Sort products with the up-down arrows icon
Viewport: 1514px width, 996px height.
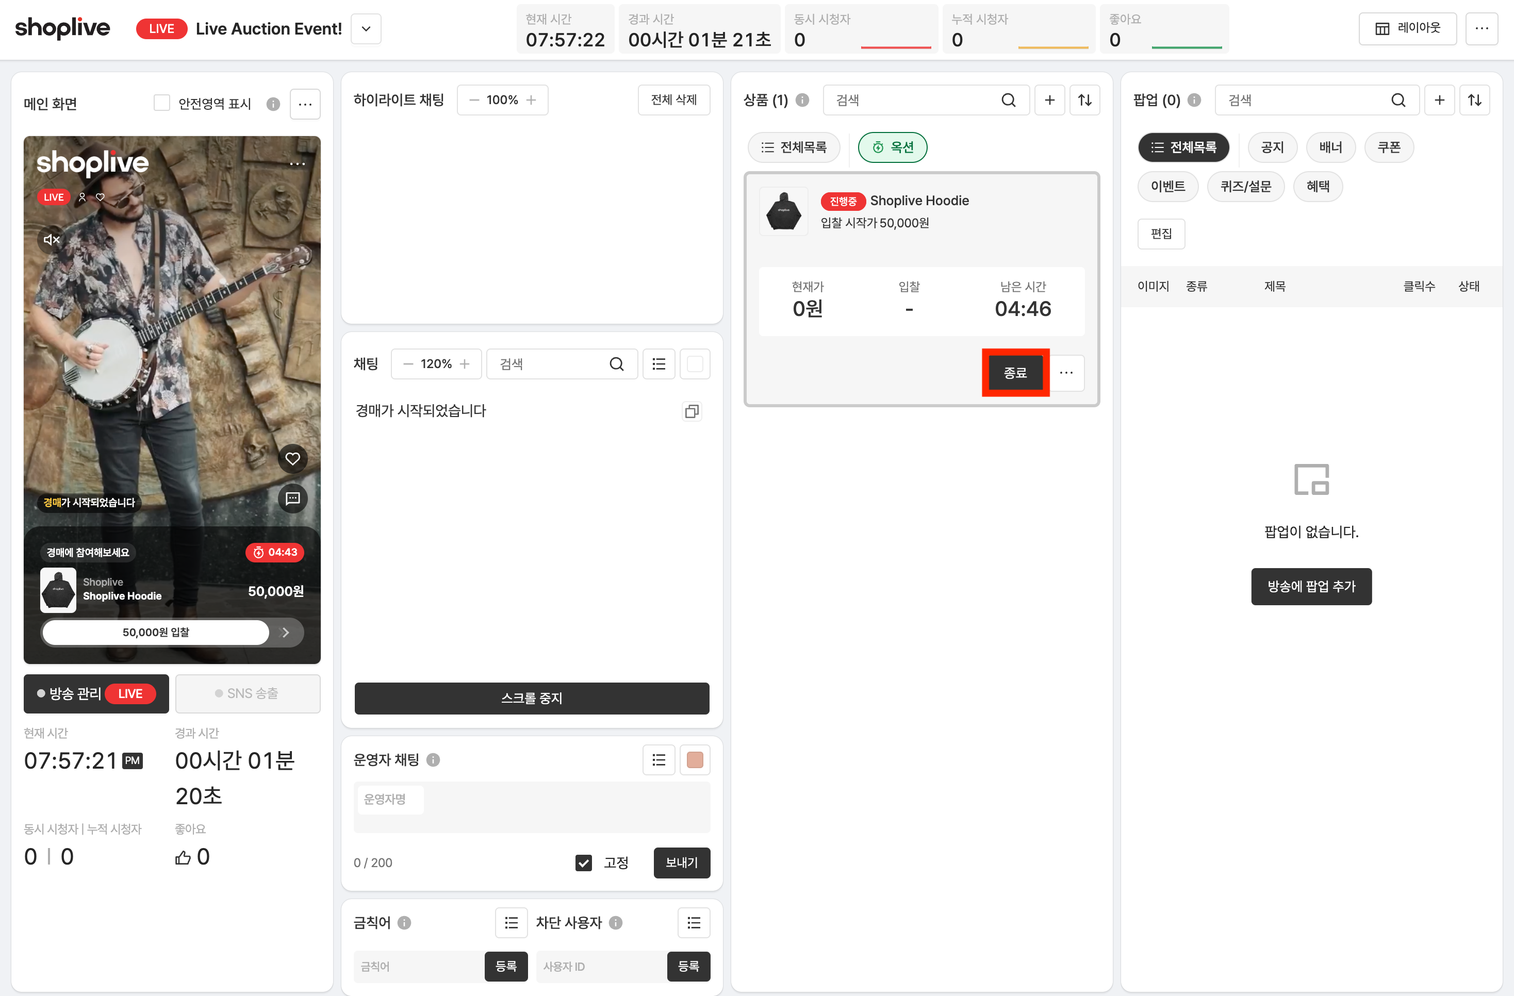coord(1084,100)
